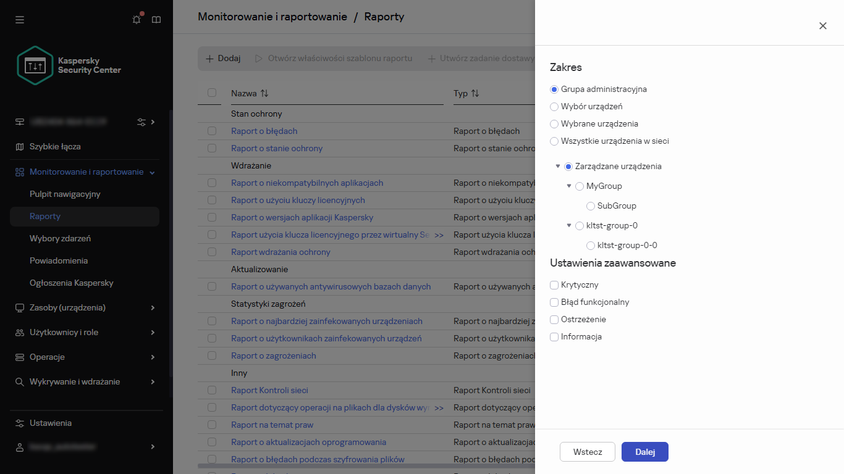
Task: Collapse the MyGroup tree node
Action: point(569,186)
